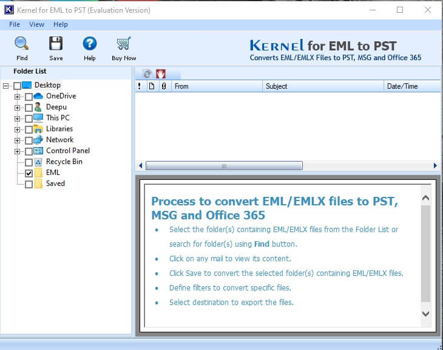Check the Network checkbox
The image size is (443, 350).
[x=29, y=140]
